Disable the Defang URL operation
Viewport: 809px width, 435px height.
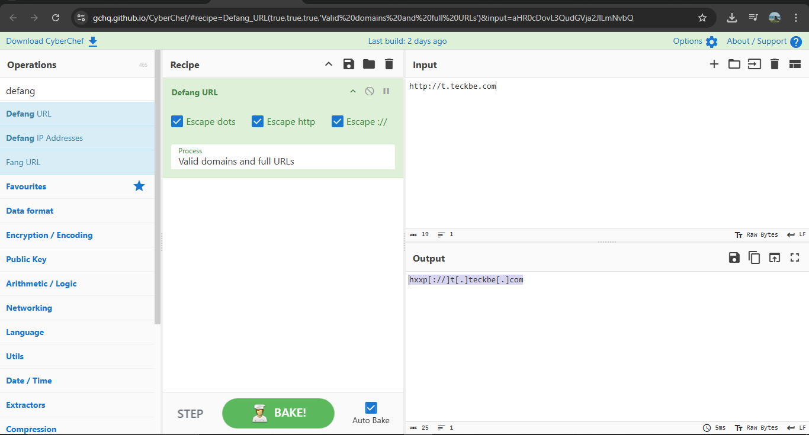[x=370, y=91]
